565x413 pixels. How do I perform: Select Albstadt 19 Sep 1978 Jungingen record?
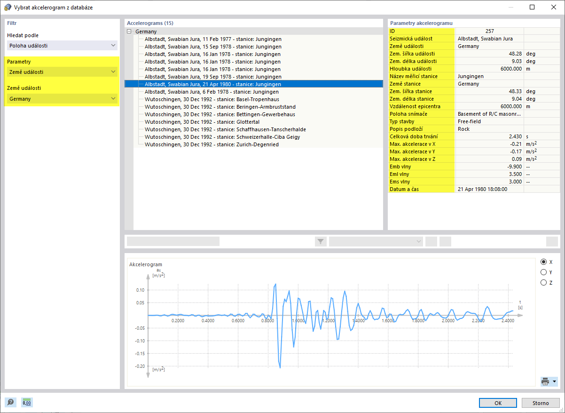pos(213,77)
